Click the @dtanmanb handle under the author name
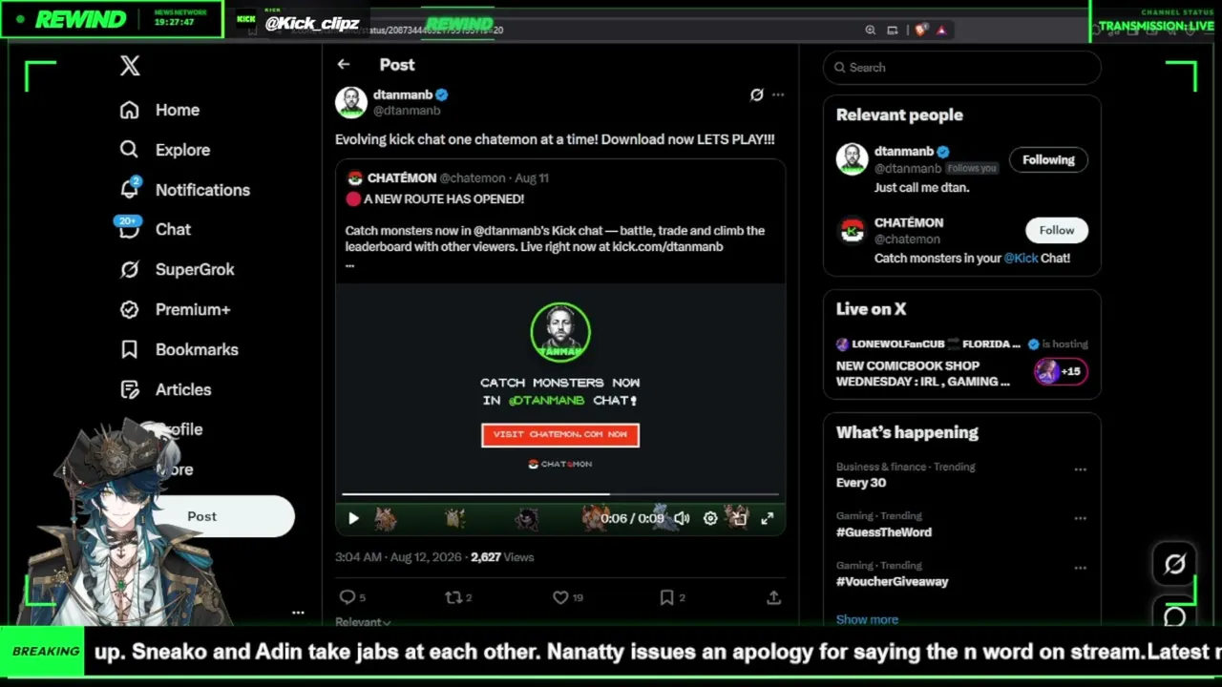This screenshot has width=1222, height=687. click(407, 111)
